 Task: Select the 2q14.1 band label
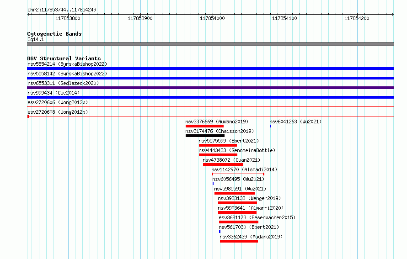(36, 39)
